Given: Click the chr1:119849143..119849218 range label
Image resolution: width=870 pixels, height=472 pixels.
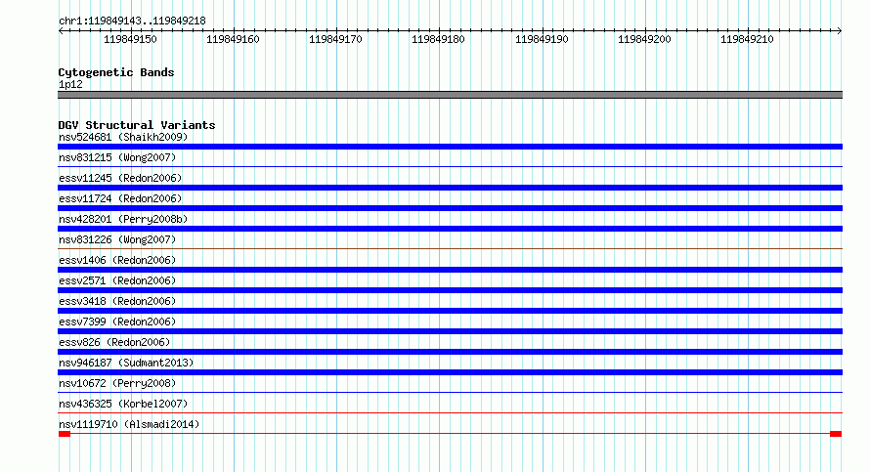Looking at the screenshot, I should pos(132,21).
